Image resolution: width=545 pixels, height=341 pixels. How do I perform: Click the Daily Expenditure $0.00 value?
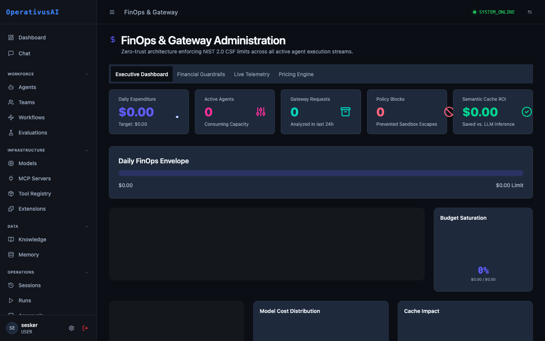pos(136,112)
